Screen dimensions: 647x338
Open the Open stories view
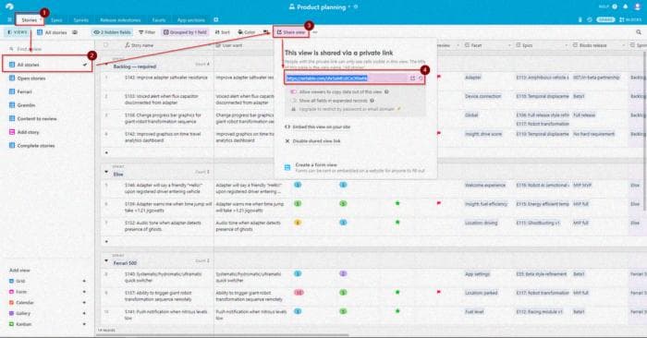(x=47, y=78)
